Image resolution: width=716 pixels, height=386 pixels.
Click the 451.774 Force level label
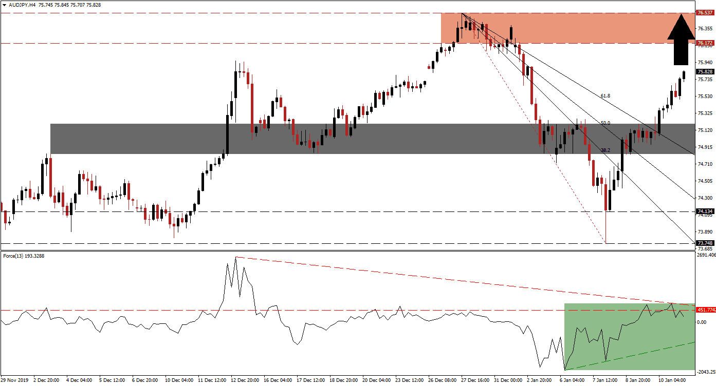click(705, 310)
